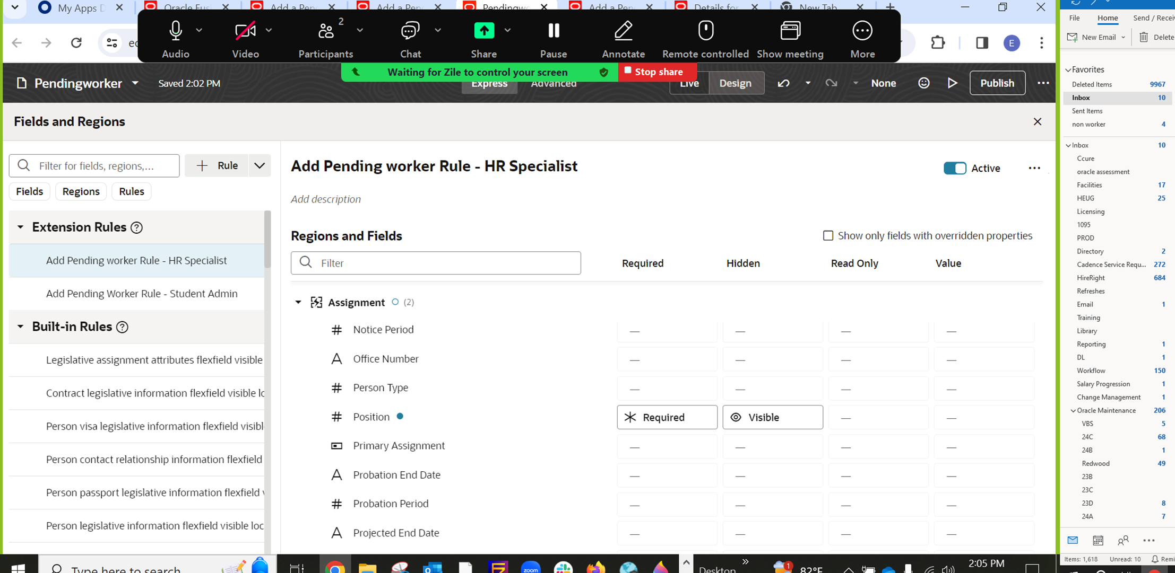1175x573 pixels.
Task: Open Zoom Chat window
Action: [x=410, y=31]
